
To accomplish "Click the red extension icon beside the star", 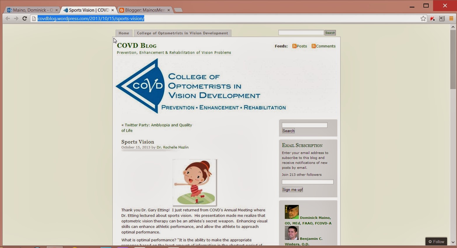I will pos(432,19).
